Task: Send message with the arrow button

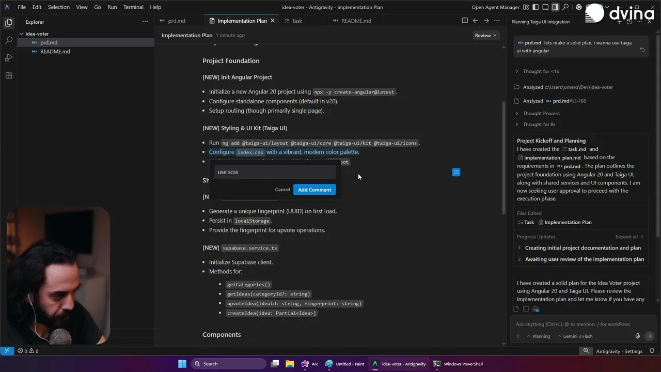Action: pyautogui.click(x=649, y=336)
